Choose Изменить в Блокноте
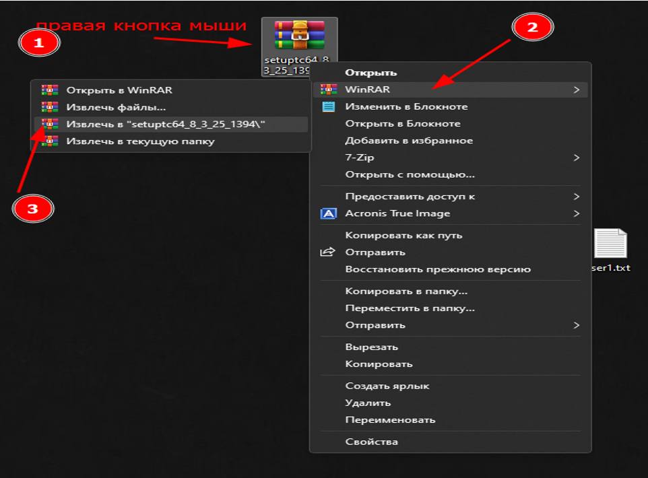The height and width of the screenshot is (478, 648). pyautogui.click(x=451, y=106)
